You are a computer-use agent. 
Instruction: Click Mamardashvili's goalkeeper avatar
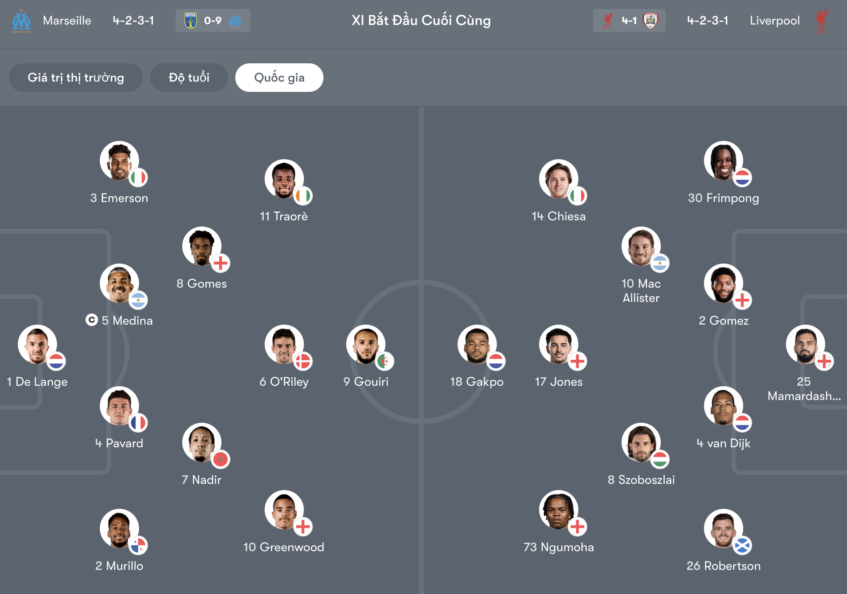pyautogui.click(x=805, y=344)
